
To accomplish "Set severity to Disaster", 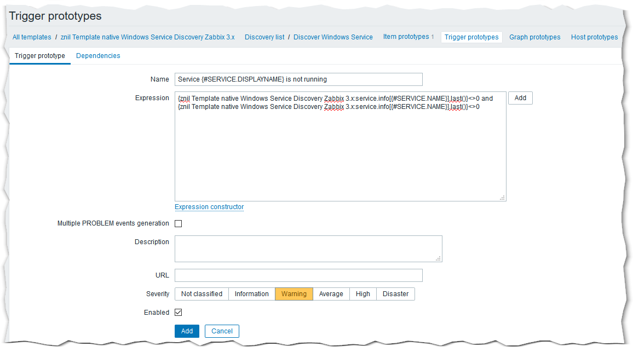I will [x=395, y=294].
